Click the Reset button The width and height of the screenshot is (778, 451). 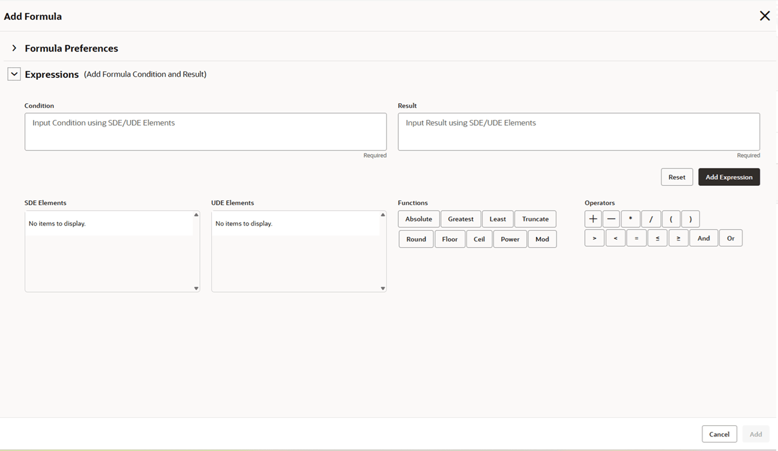677,177
